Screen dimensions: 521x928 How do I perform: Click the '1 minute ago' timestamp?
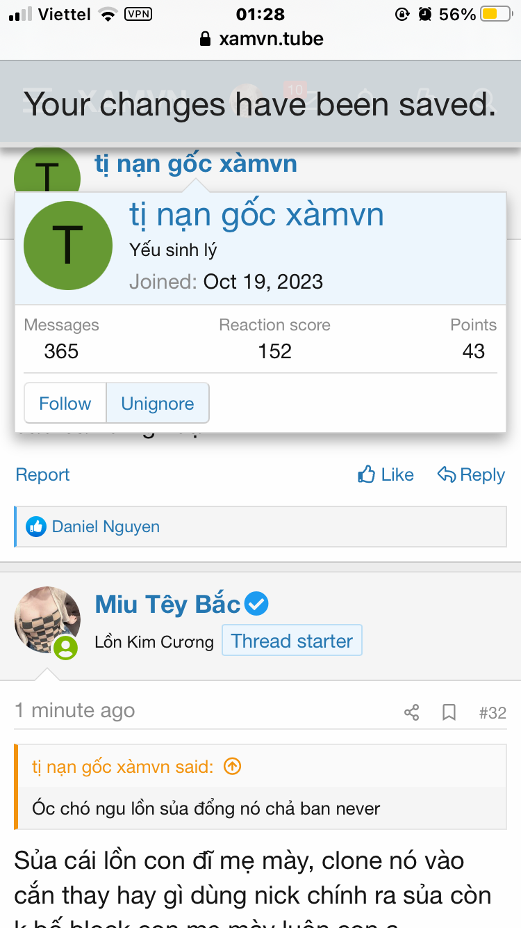[75, 711]
